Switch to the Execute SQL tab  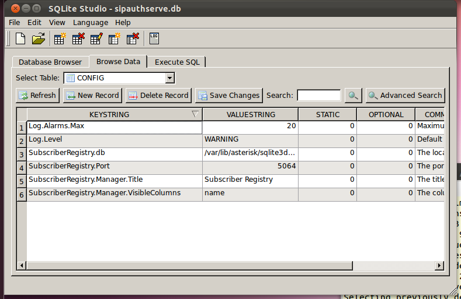coord(176,62)
